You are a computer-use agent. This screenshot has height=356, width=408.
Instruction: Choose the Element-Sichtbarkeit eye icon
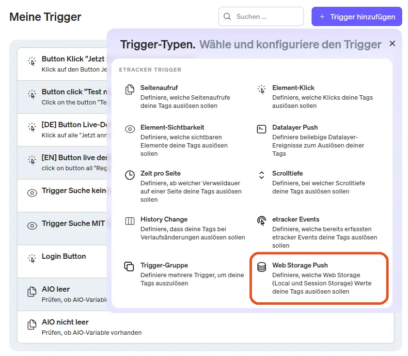[129, 129]
